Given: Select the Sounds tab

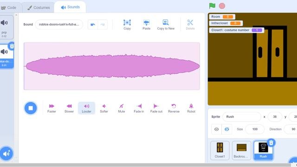Looking at the screenshot, I should [x=70, y=7].
